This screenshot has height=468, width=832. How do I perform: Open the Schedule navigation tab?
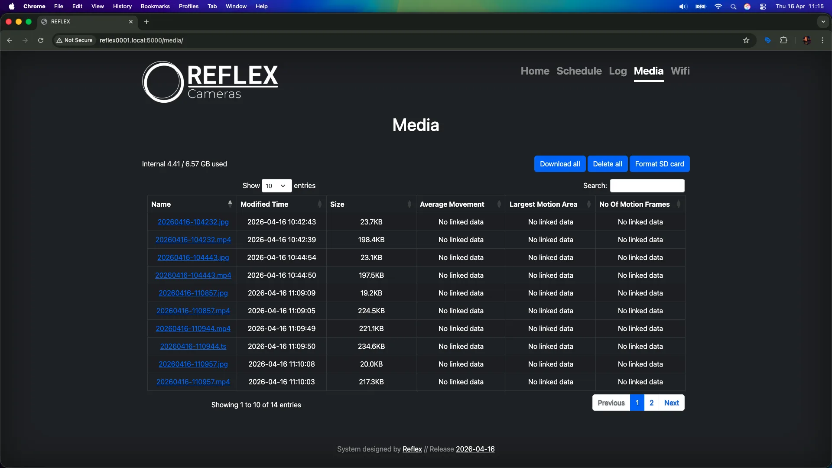pos(579,71)
